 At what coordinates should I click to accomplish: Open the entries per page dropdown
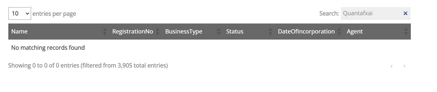coord(20,13)
